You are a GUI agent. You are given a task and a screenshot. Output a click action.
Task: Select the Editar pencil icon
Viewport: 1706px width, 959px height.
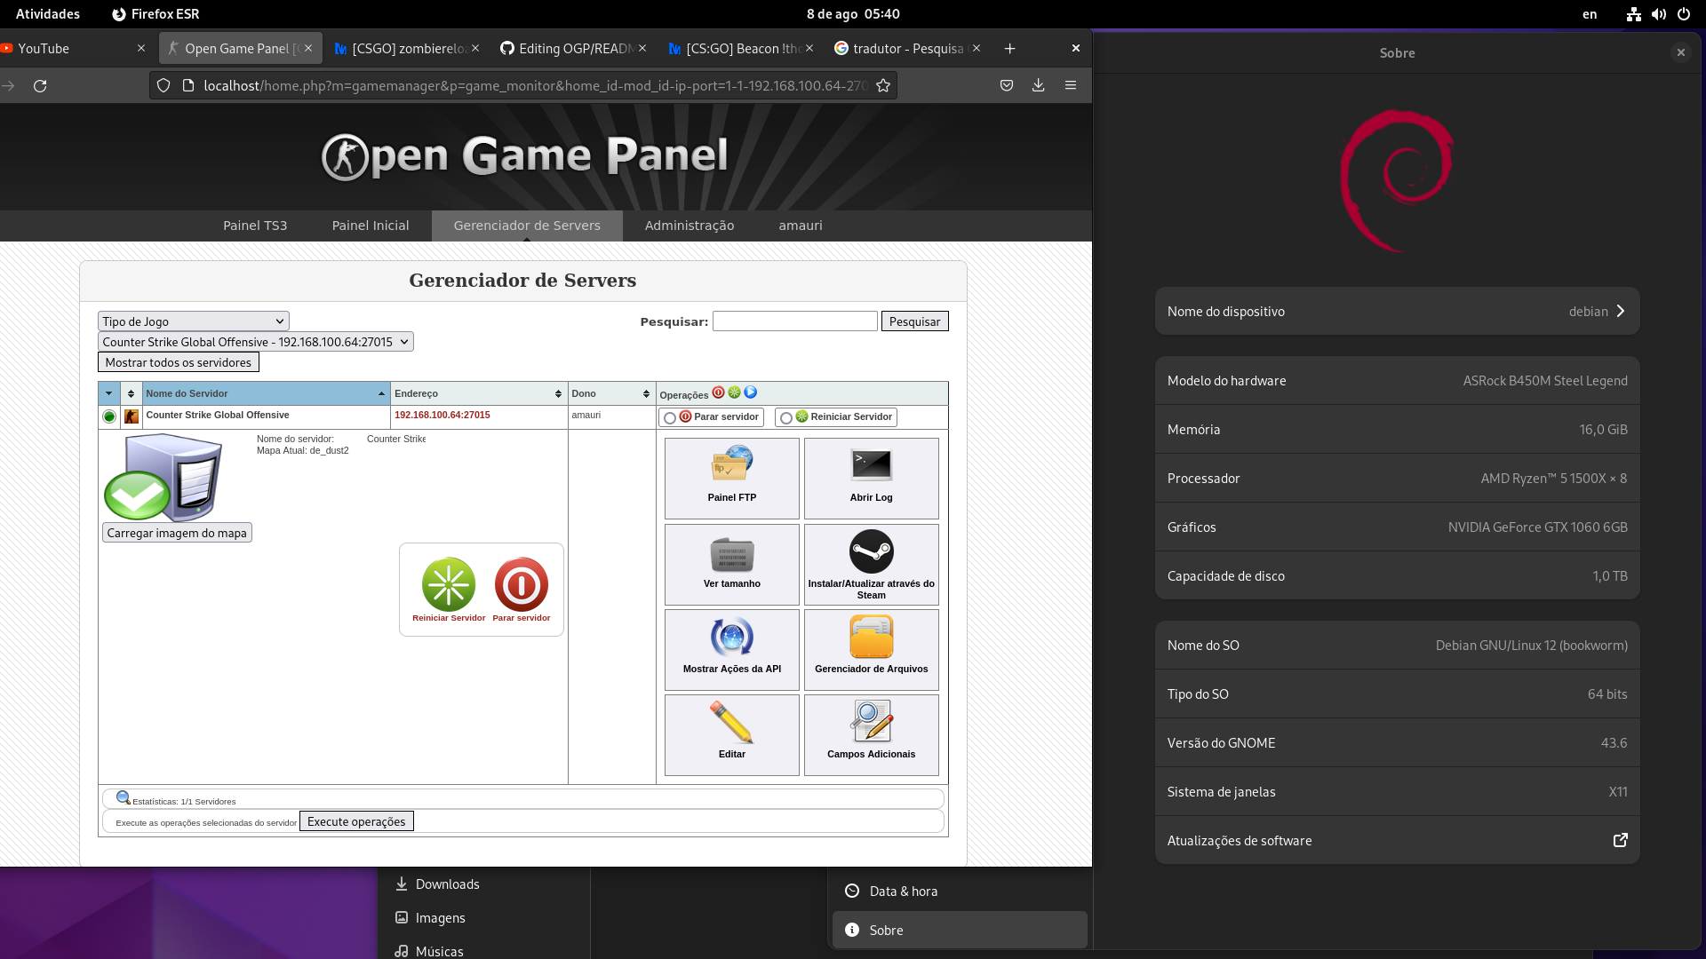pyautogui.click(x=730, y=722)
